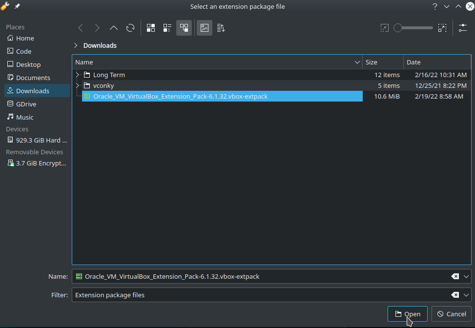Click the 12/25/21 8:22 PM date
Viewport: 475px width, 328px height.
coord(441,86)
